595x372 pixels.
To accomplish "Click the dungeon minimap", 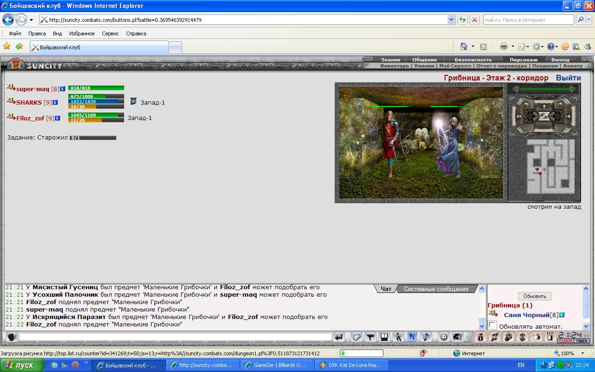I will tap(550, 166).
